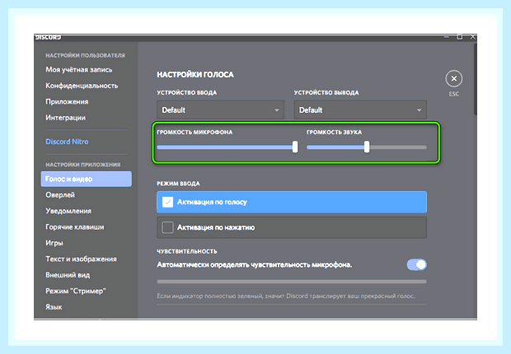
Task: Open Горячие клавиши settings
Action: tap(75, 227)
